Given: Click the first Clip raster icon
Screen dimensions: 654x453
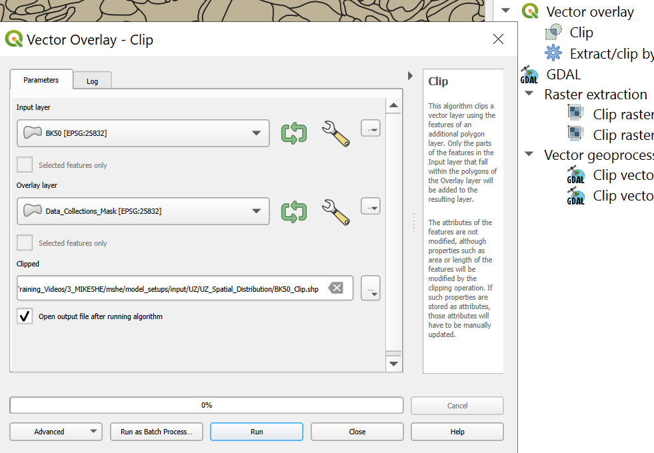Looking at the screenshot, I should click(575, 113).
